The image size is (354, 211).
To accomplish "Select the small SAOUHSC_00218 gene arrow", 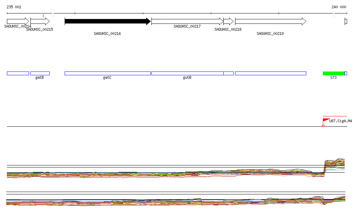I will point(229,21).
